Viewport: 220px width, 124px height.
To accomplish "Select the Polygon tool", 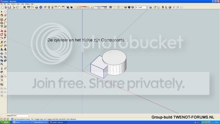I will coord(2,26).
